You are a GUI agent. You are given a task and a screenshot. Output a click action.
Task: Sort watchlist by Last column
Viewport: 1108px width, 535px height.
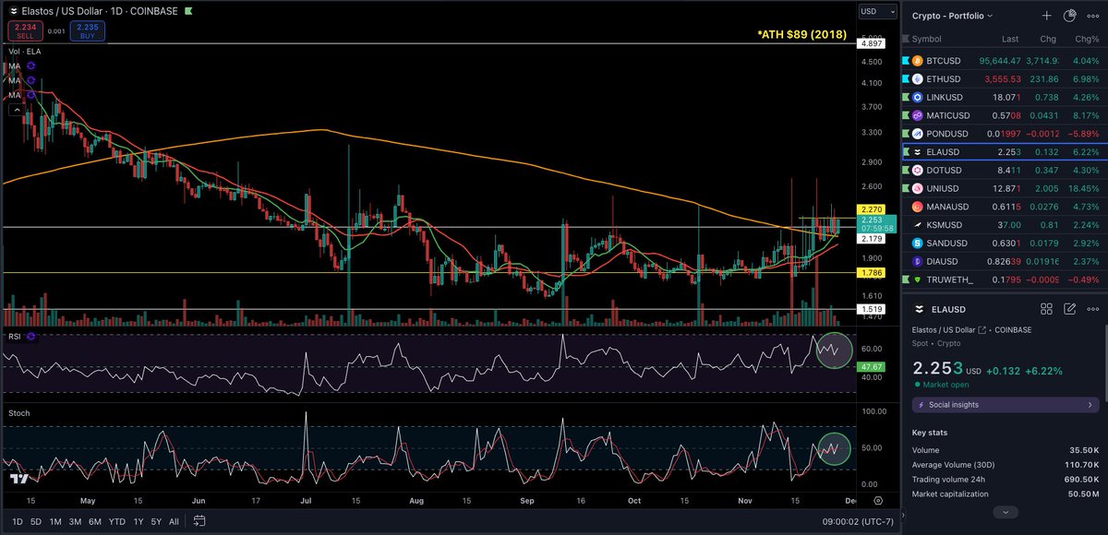click(1009, 40)
